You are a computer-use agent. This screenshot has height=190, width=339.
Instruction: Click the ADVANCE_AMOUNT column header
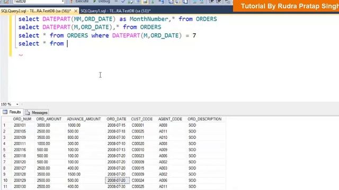[84, 119]
